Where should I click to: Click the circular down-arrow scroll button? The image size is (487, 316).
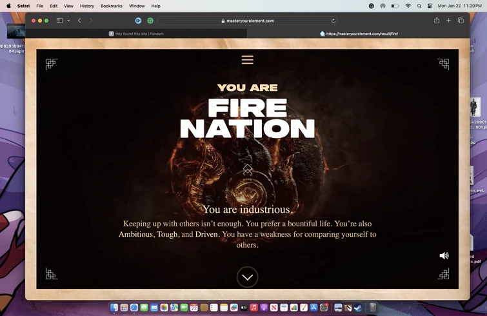click(x=248, y=277)
